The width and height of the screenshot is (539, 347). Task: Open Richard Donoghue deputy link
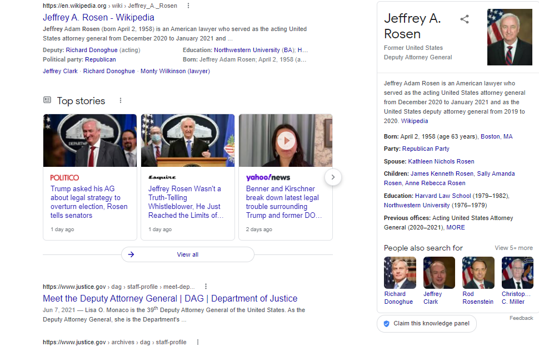point(92,50)
